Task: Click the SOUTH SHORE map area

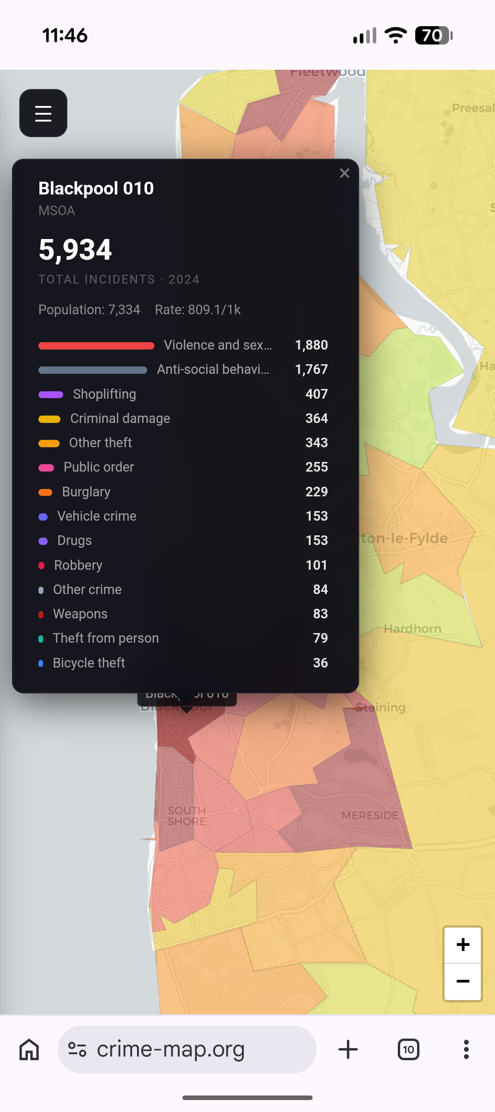Action: point(186,816)
